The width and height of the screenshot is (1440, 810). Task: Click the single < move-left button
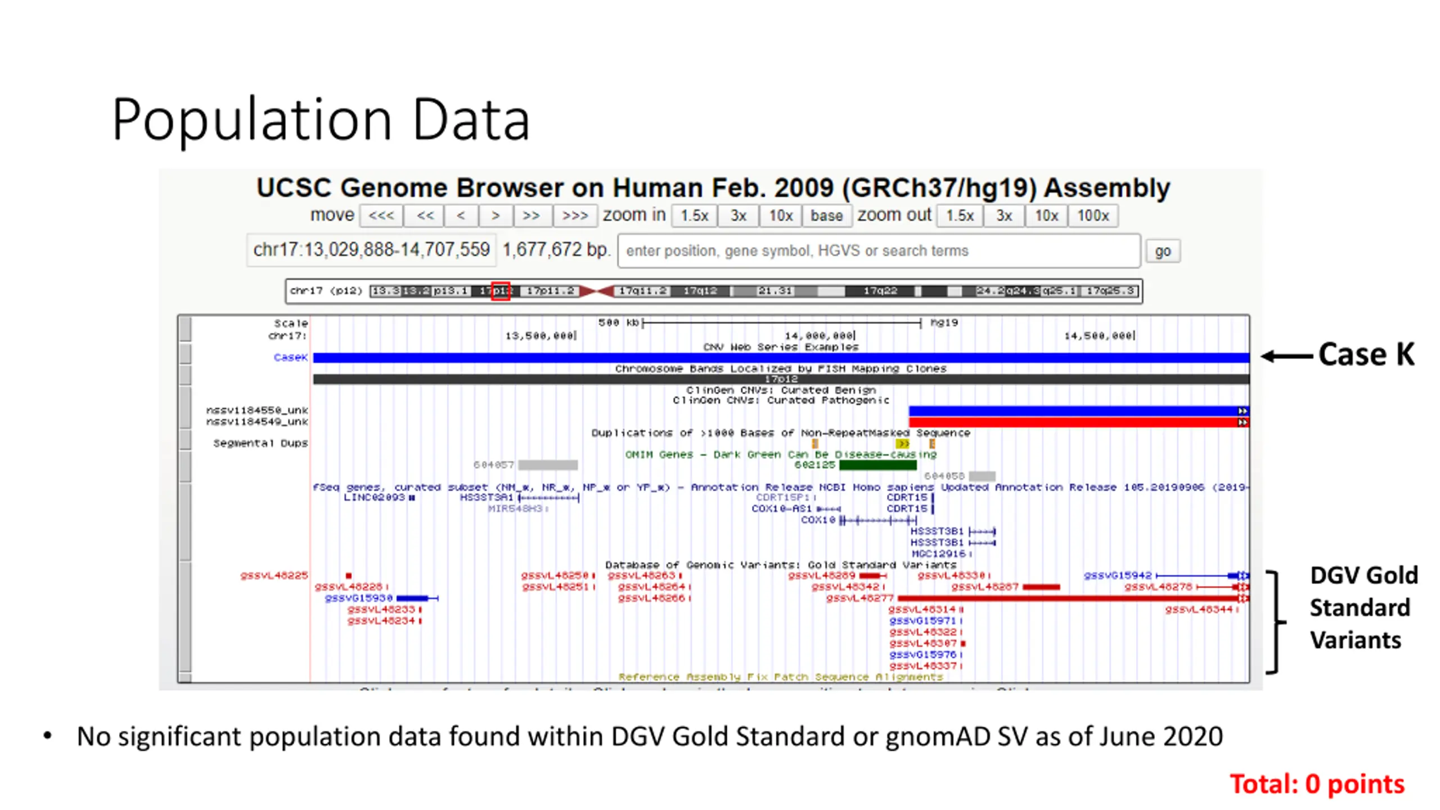click(461, 215)
